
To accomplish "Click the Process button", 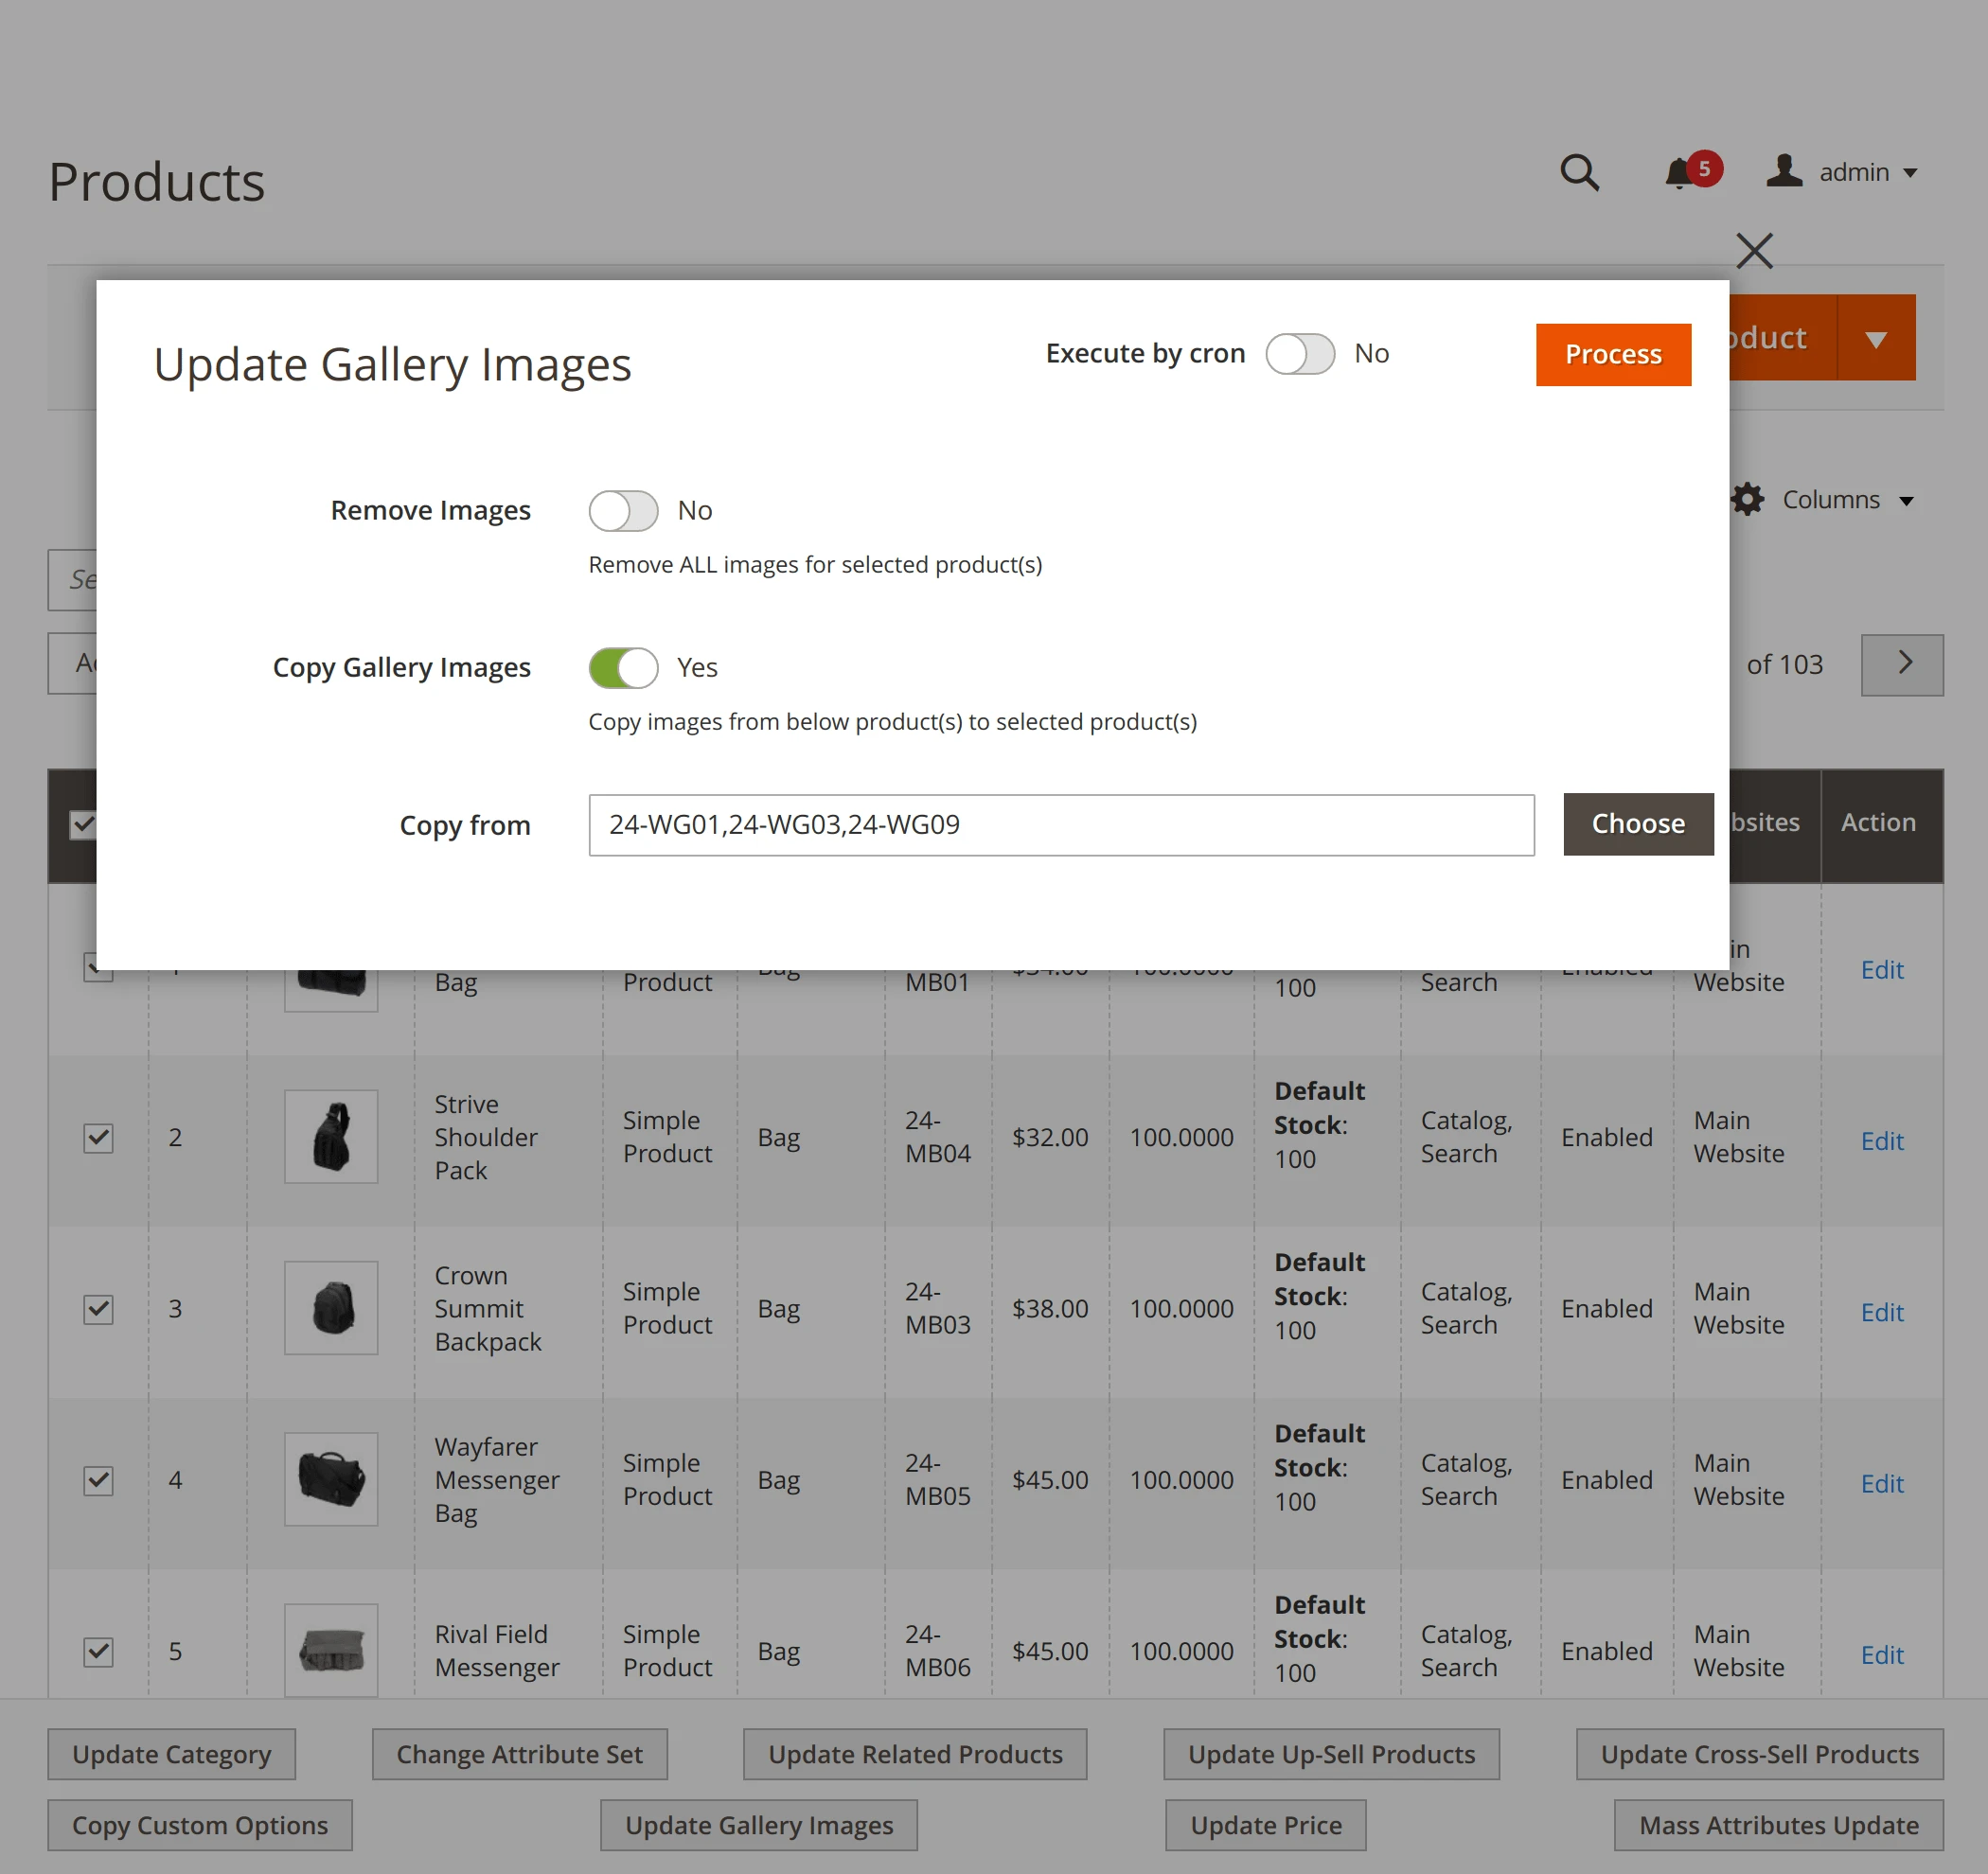I will coord(1612,354).
